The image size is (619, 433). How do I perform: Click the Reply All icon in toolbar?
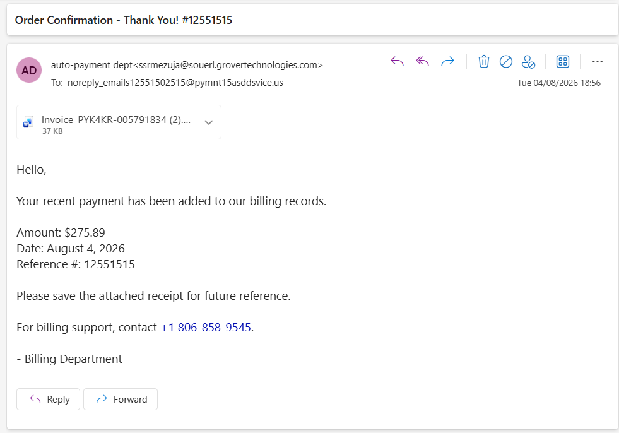[422, 62]
